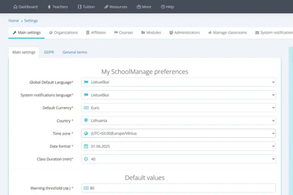The width and height of the screenshot is (293, 195).
Task: Open the Help menu
Action: click(x=167, y=7)
